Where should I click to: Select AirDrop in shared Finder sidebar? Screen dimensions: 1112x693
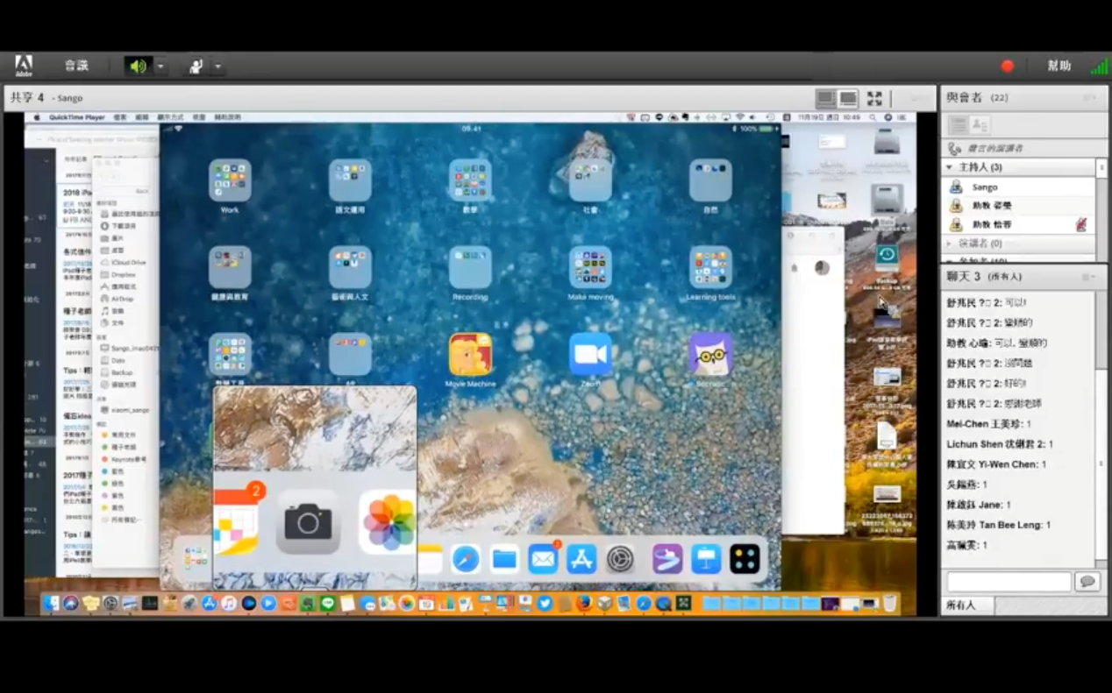[122, 299]
